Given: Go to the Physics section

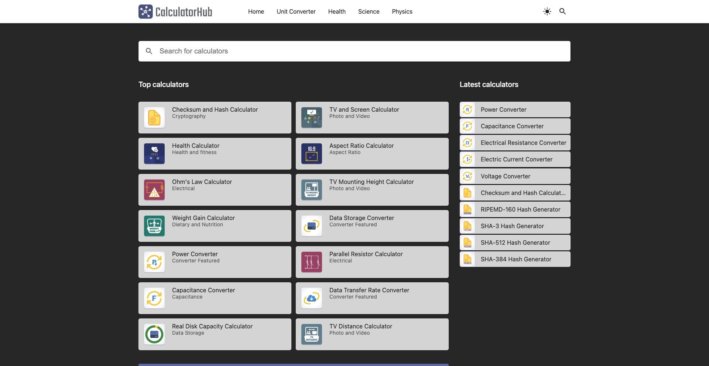Looking at the screenshot, I should (402, 11).
